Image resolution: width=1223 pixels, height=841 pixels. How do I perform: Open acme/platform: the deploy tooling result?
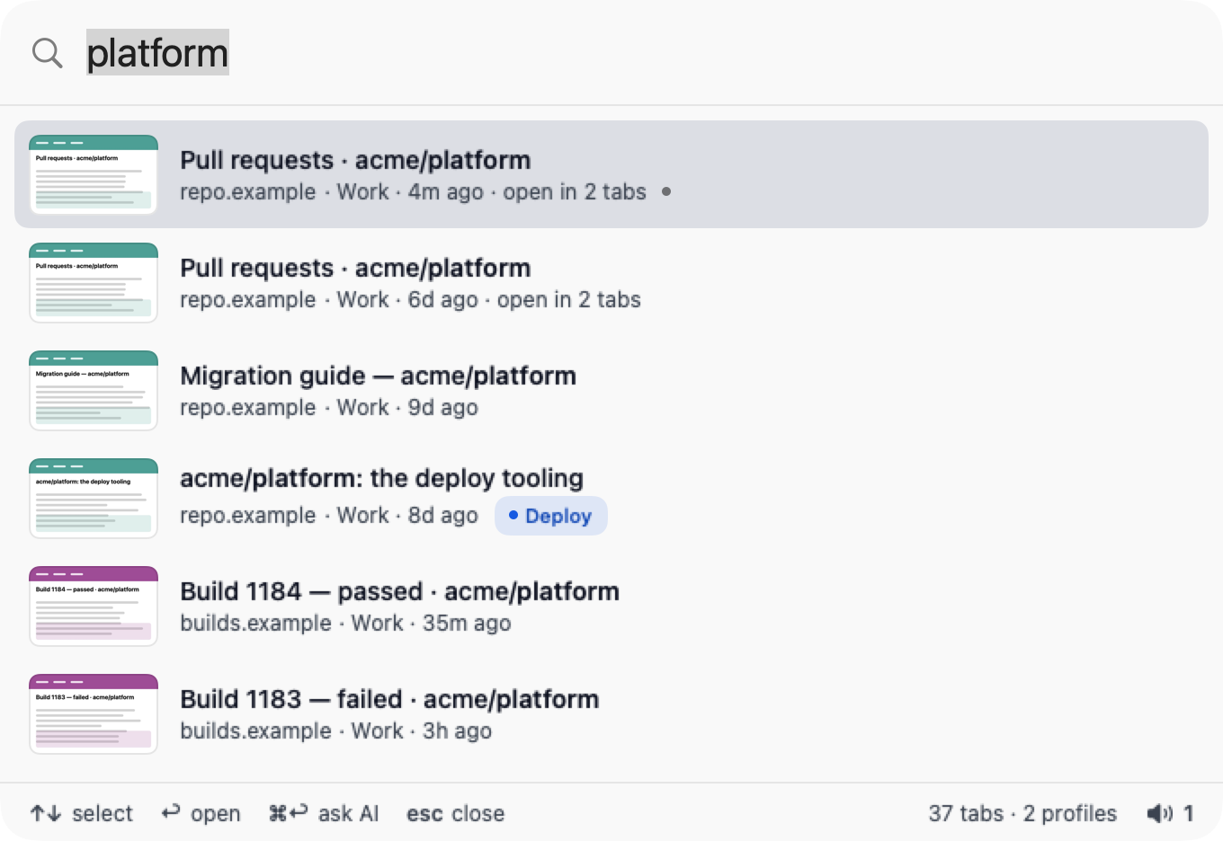611,498
